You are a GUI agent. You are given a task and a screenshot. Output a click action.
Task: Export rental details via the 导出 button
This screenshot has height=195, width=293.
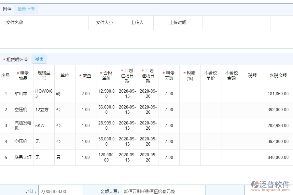[x=39, y=59]
